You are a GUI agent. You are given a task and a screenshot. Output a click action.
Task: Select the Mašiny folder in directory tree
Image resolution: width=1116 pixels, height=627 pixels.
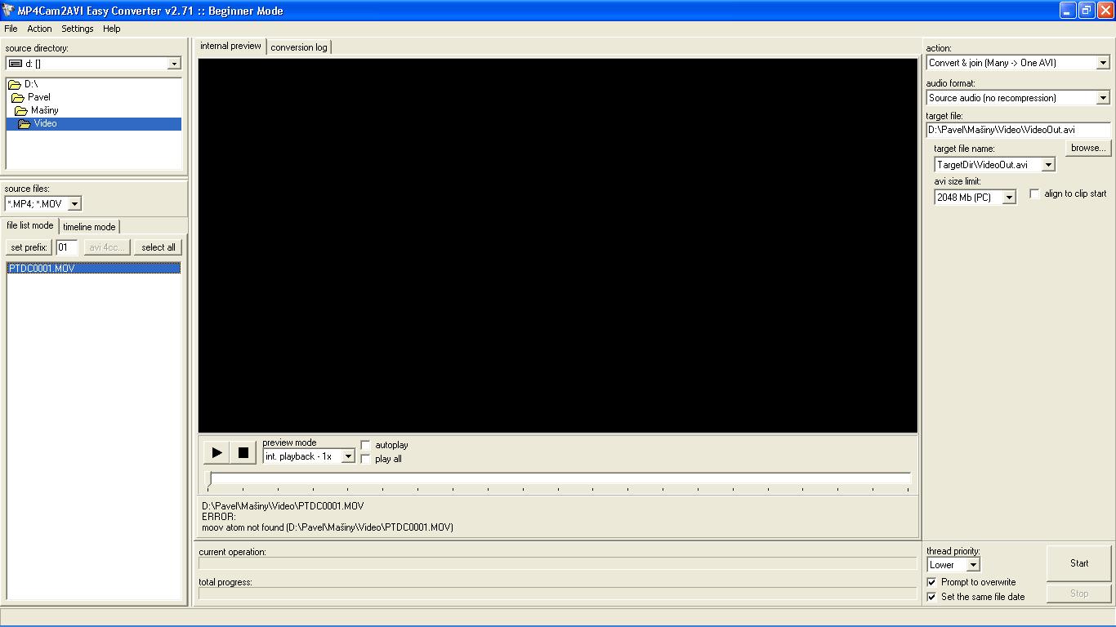(x=44, y=110)
